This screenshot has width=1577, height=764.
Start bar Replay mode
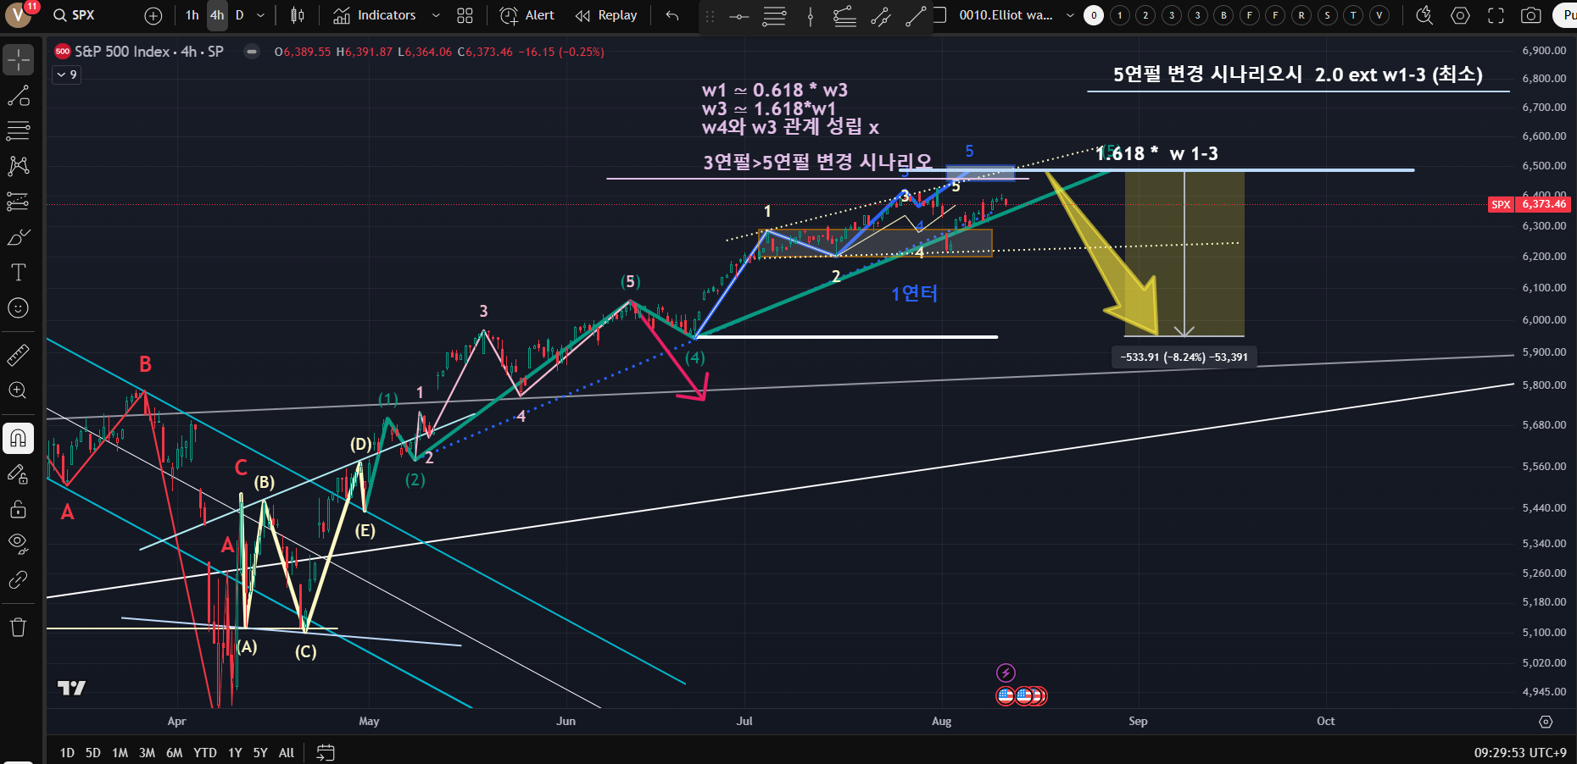pyautogui.click(x=606, y=15)
